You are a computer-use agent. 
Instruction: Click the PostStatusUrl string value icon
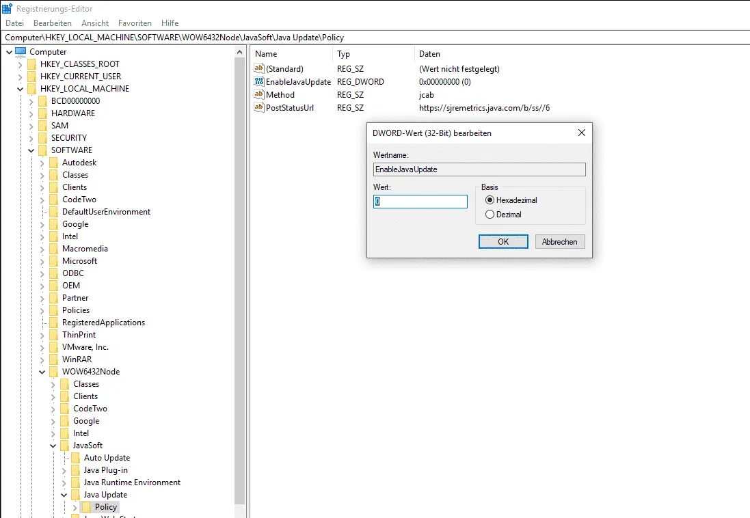click(x=258, y=107)
